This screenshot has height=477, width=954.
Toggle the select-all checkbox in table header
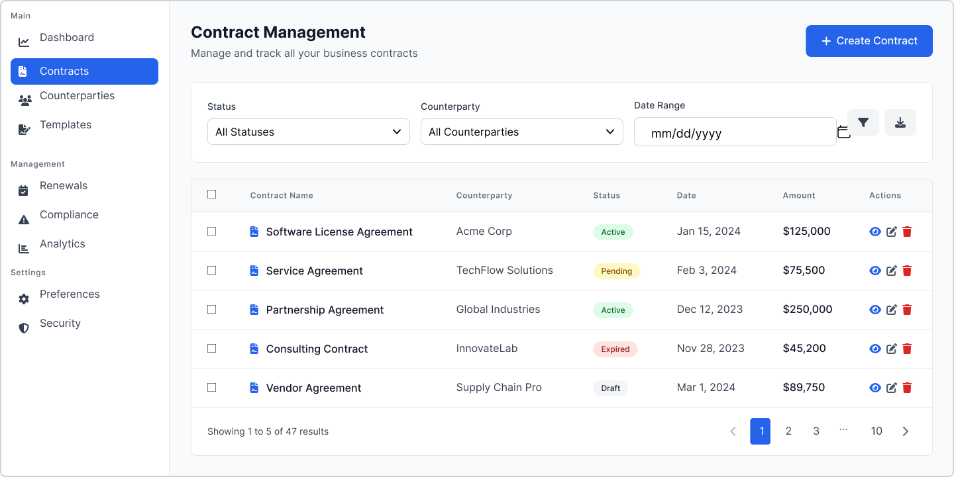coord(212,195)
